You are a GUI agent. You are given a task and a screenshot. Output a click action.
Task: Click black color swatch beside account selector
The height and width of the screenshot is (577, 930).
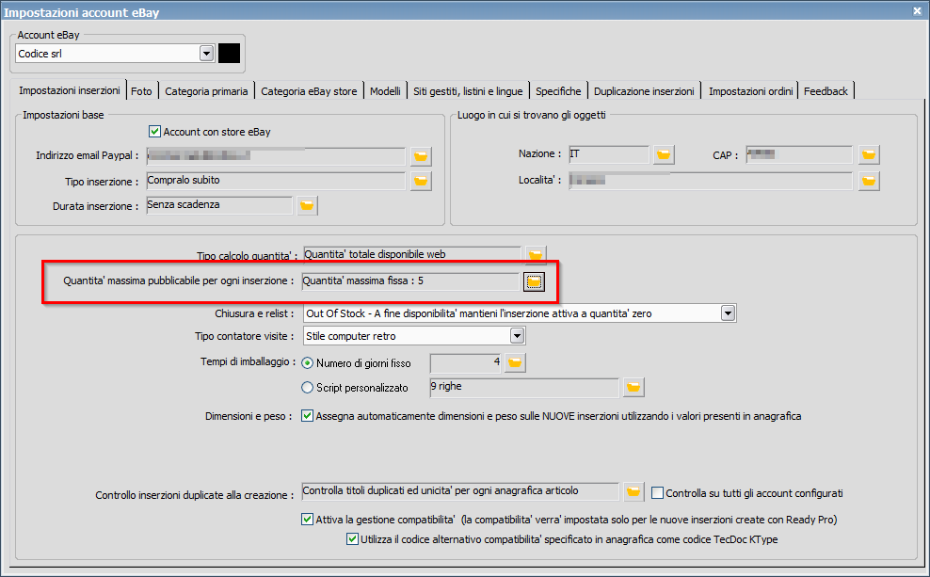click(x=229, y=53)
